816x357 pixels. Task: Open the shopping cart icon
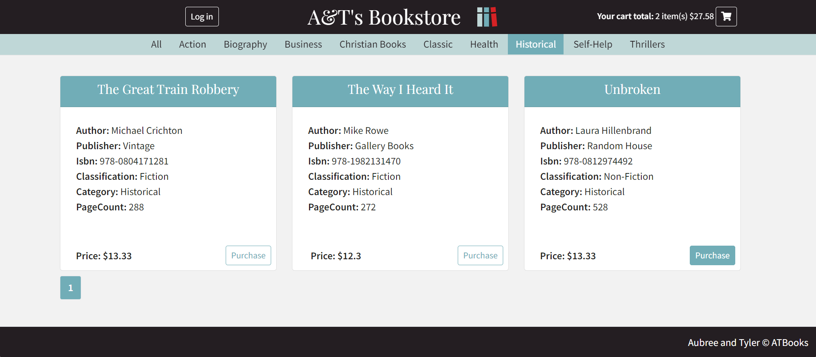click(726, 17)
